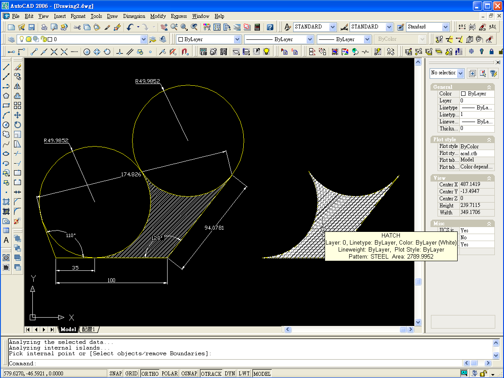Click the Zoom Realtime icon

tap(174, 27)
